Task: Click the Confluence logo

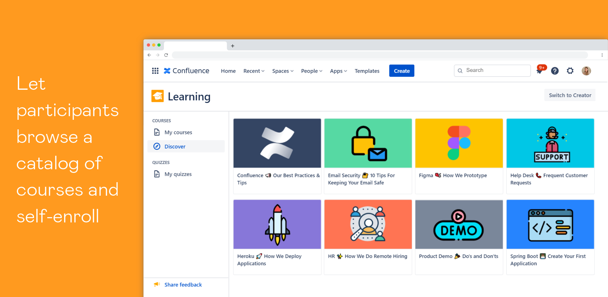Action: click(x=187, y=71)
